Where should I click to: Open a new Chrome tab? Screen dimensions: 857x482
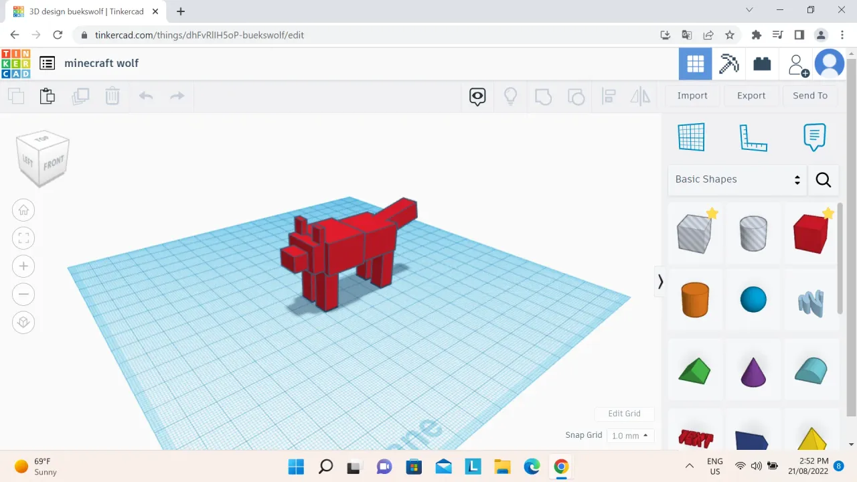click(x=181, y=11)
